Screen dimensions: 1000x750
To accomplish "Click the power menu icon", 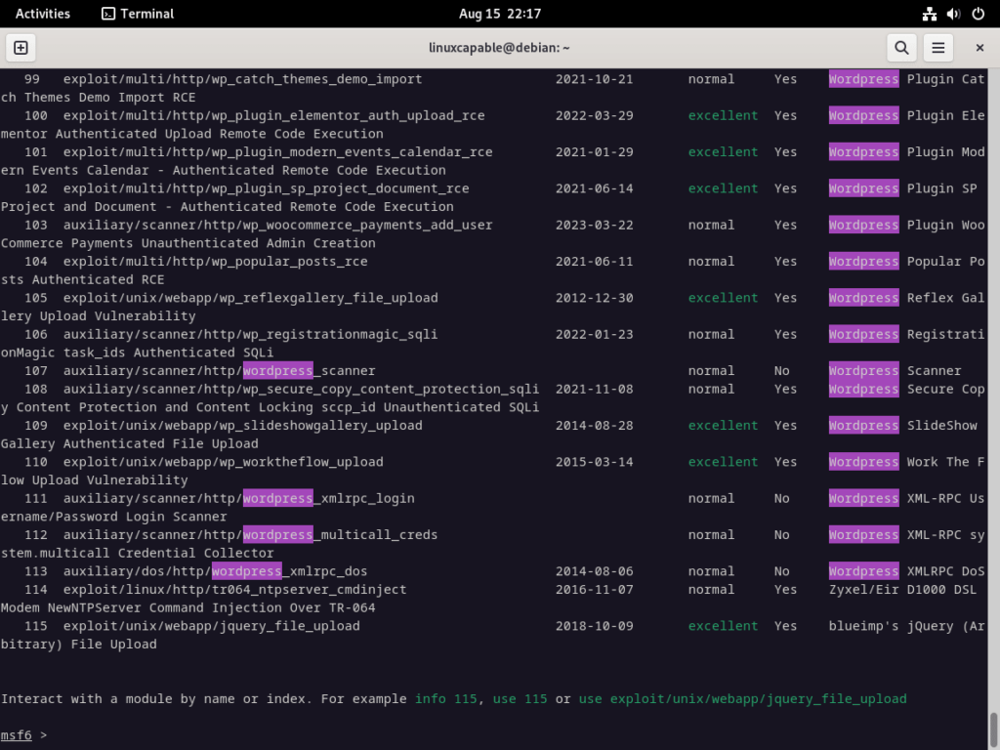I will pyautogui.click(x=978, y=14).
